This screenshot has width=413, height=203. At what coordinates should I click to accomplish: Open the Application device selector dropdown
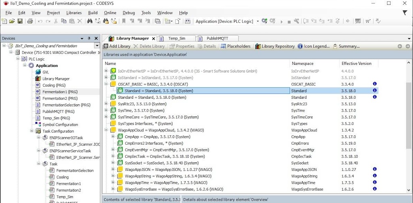point(258,21)
